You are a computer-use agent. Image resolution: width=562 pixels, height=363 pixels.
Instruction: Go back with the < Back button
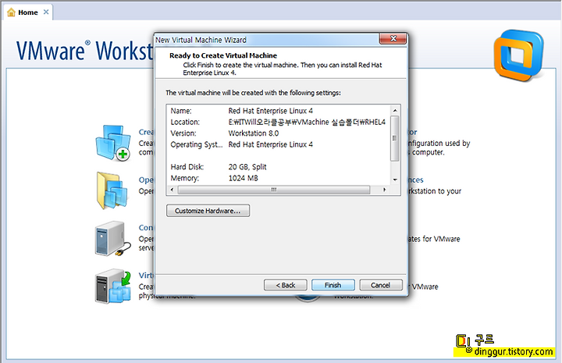pyautogui.click(x=286, y=285)
